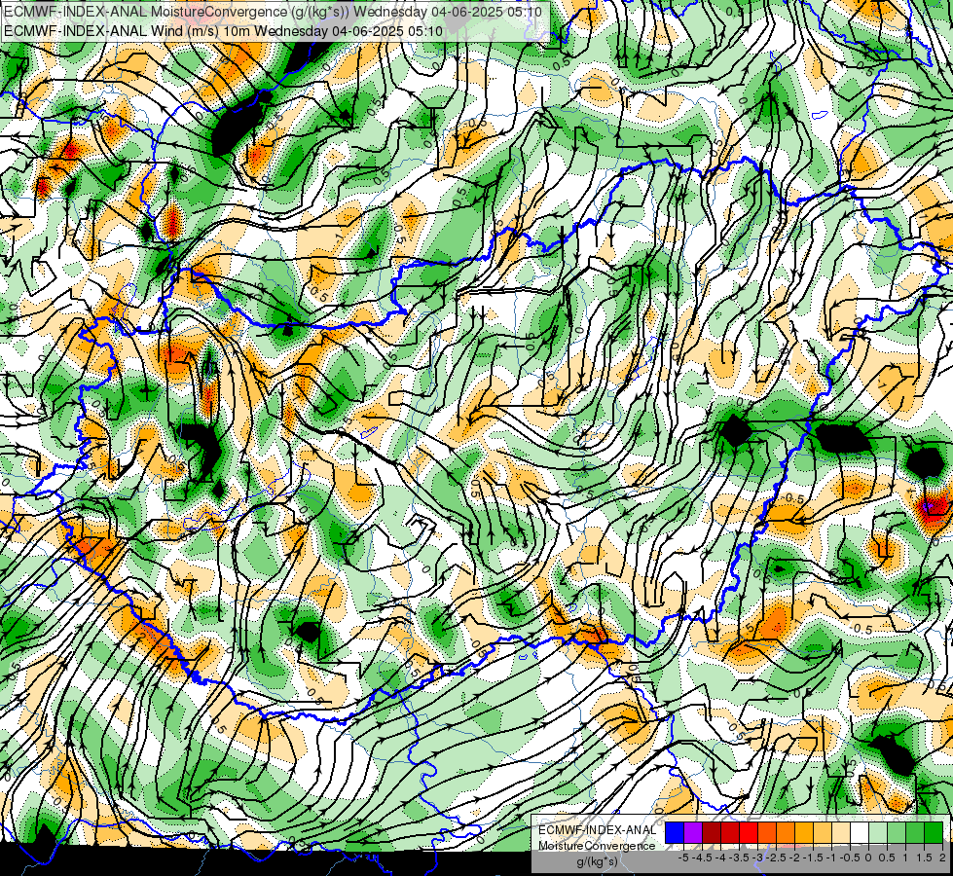Click the dark green legend swatch
Viewport: 953px width, 876px height.
click(x=934, y=832)
